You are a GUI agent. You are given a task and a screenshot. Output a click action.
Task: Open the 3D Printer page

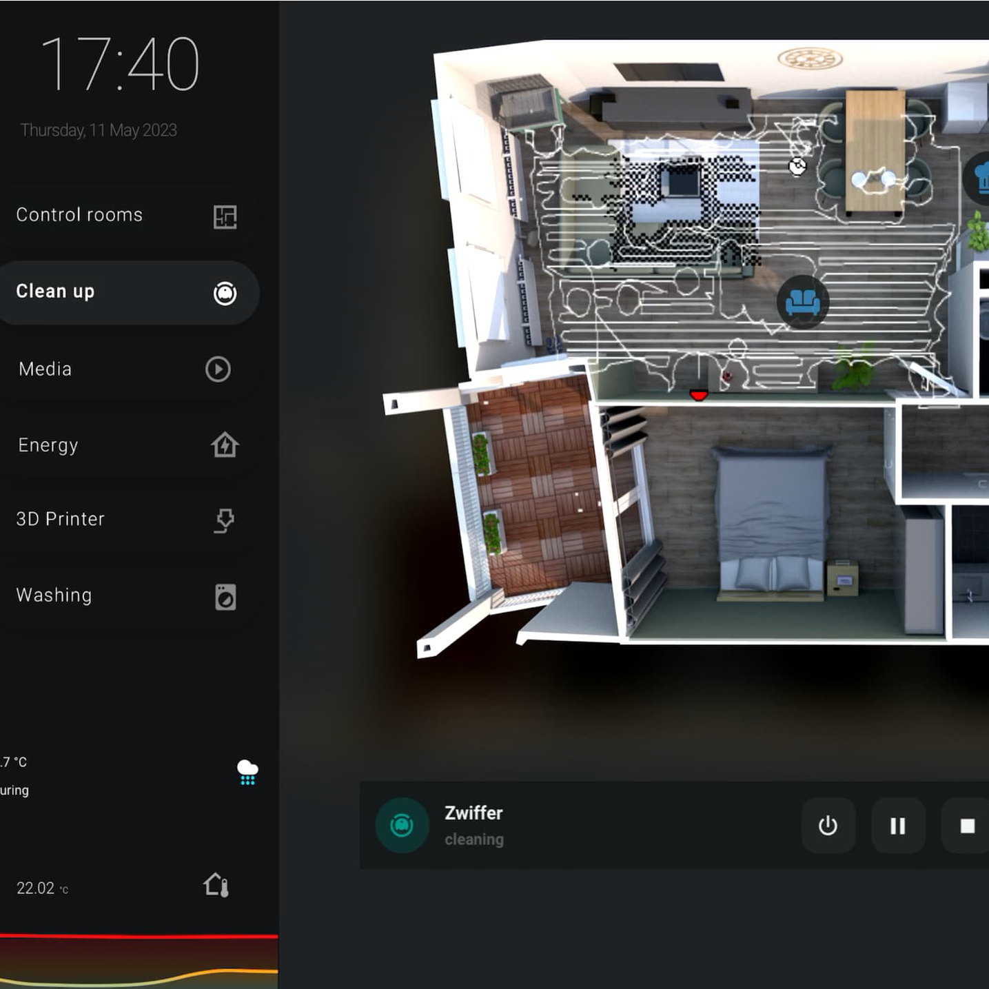coord(61,519)
